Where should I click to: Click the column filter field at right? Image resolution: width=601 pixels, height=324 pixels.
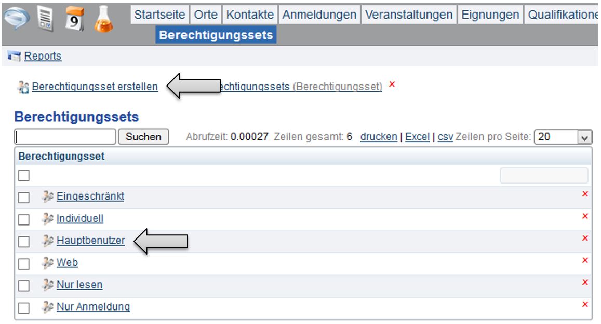pos(543,176)
